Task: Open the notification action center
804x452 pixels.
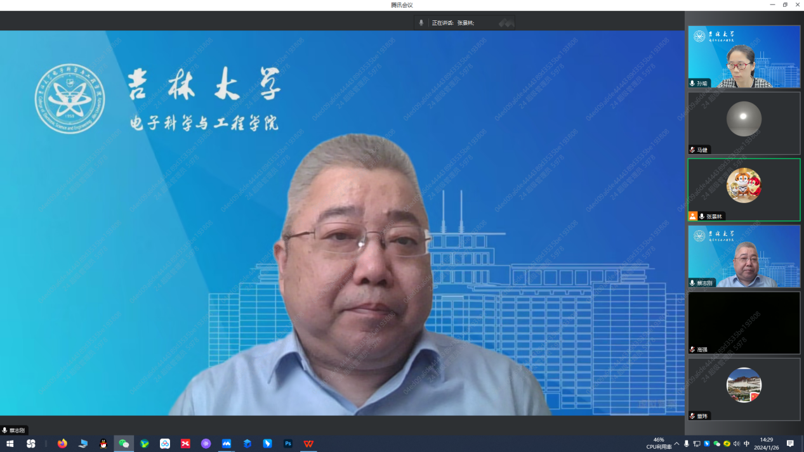Action: (x=790, y=444)
